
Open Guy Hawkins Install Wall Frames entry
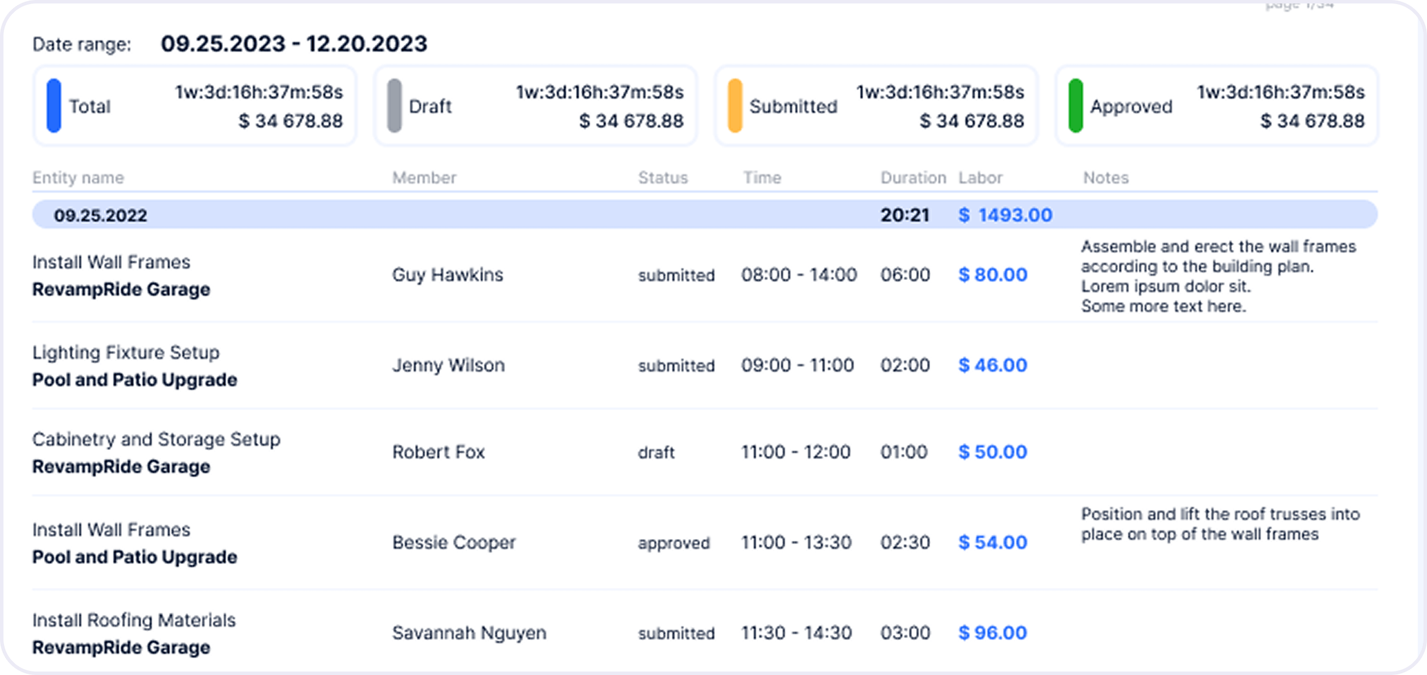tap(705, 276)
